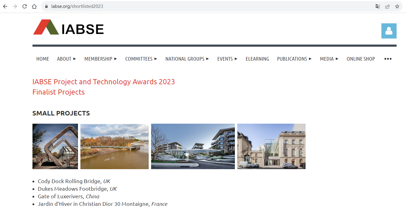Screen dimensions: 406x214
Task: Select the ELEARNING menu item
Action: (257, 59)
